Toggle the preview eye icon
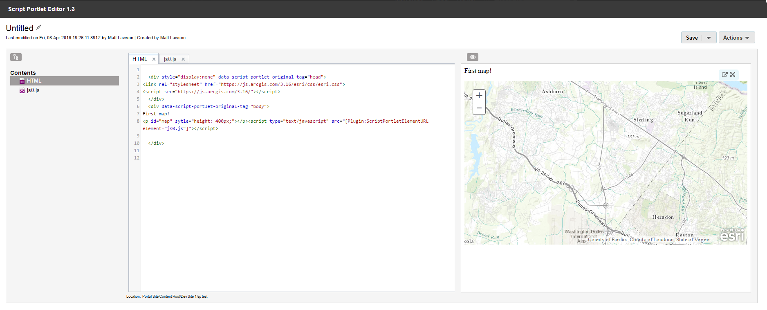767x310 pixels. 472,57
